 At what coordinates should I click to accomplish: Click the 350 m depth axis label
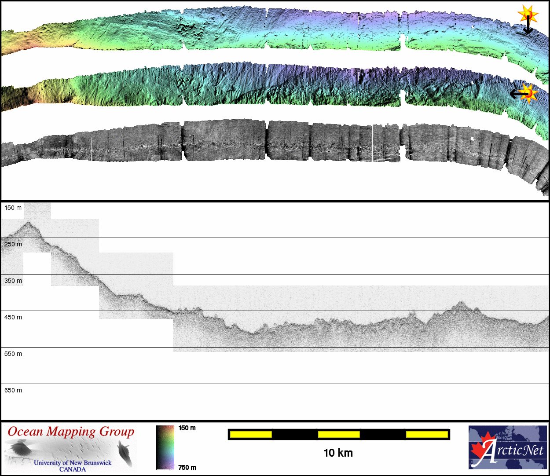(13, 281)
